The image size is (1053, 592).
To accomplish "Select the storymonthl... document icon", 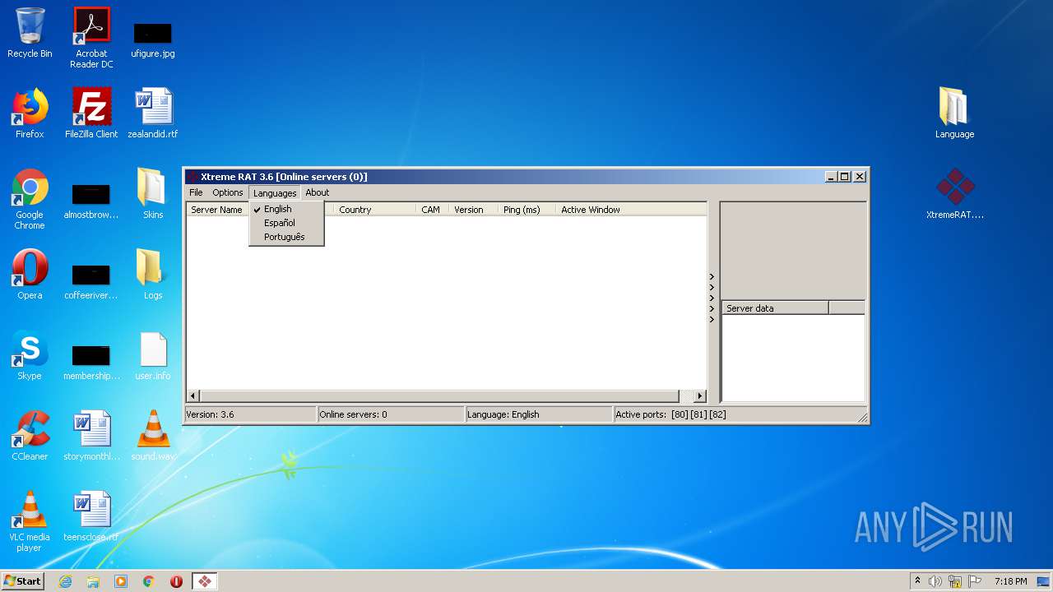I will click(x=91, y=437).
